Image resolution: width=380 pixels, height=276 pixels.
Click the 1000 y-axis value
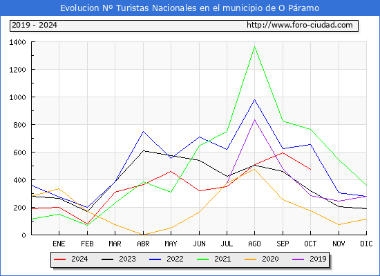(17, 97)
